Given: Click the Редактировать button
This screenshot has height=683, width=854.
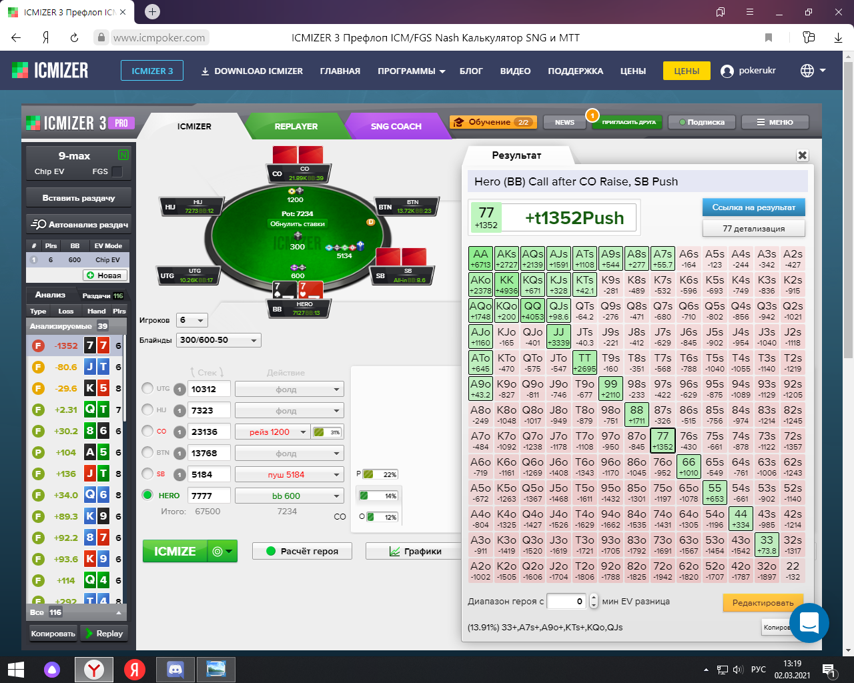Looking at the screenshot, I should (763, 602).
